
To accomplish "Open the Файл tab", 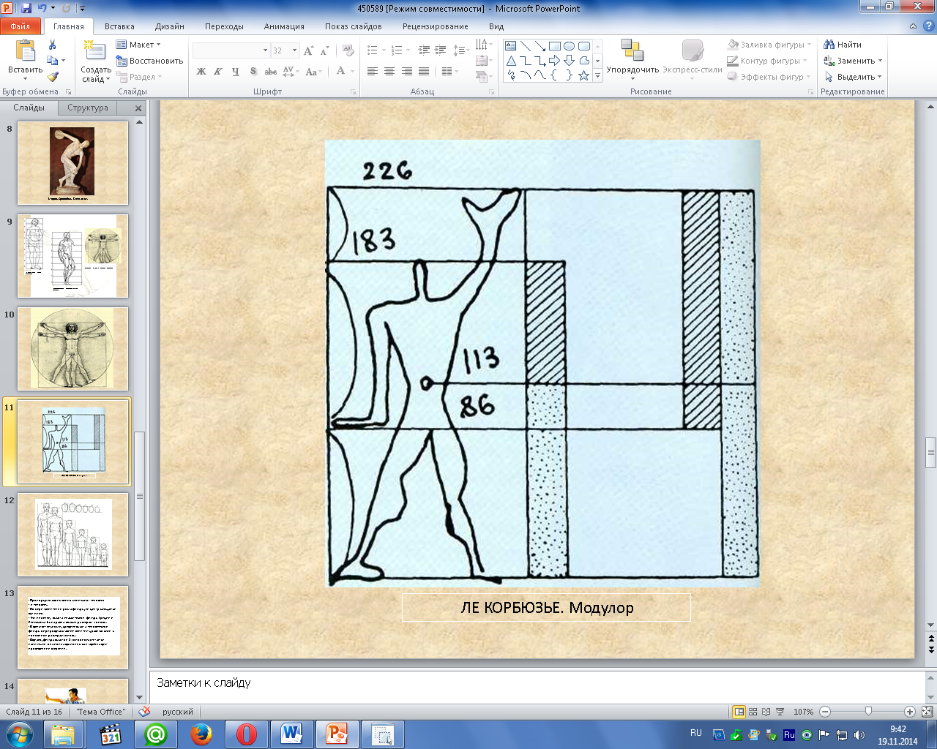I will [20, 26].
